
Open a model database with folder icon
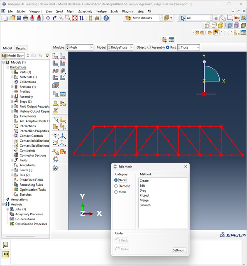tap(12, 18)
